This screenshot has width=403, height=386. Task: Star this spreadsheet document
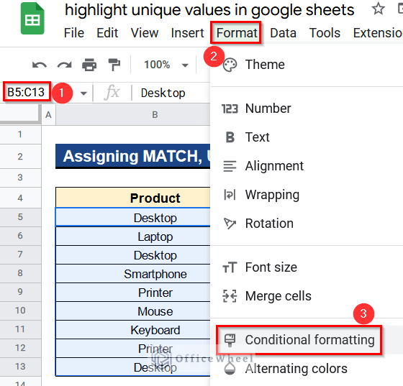378,9
